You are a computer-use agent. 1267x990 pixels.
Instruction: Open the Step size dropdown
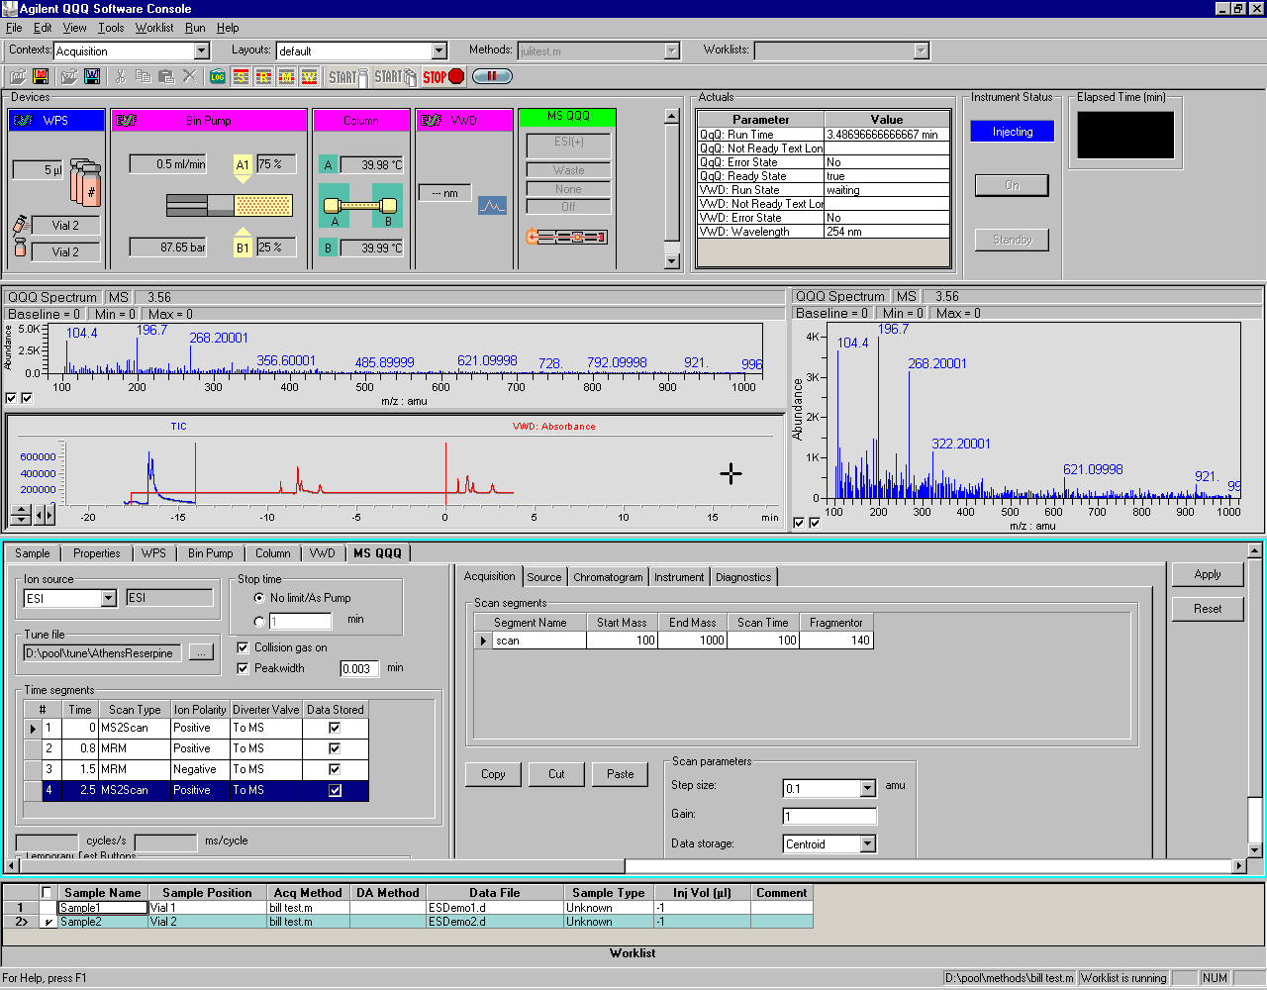tap(868, 789)
